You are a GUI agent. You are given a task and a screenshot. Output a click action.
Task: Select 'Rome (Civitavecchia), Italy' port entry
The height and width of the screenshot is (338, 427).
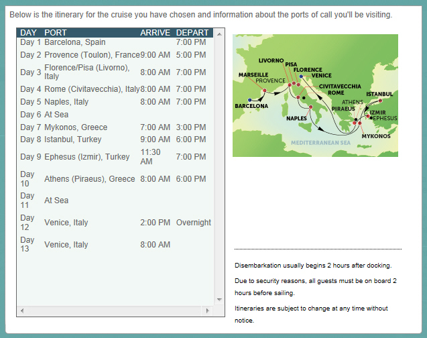(92, 89)
